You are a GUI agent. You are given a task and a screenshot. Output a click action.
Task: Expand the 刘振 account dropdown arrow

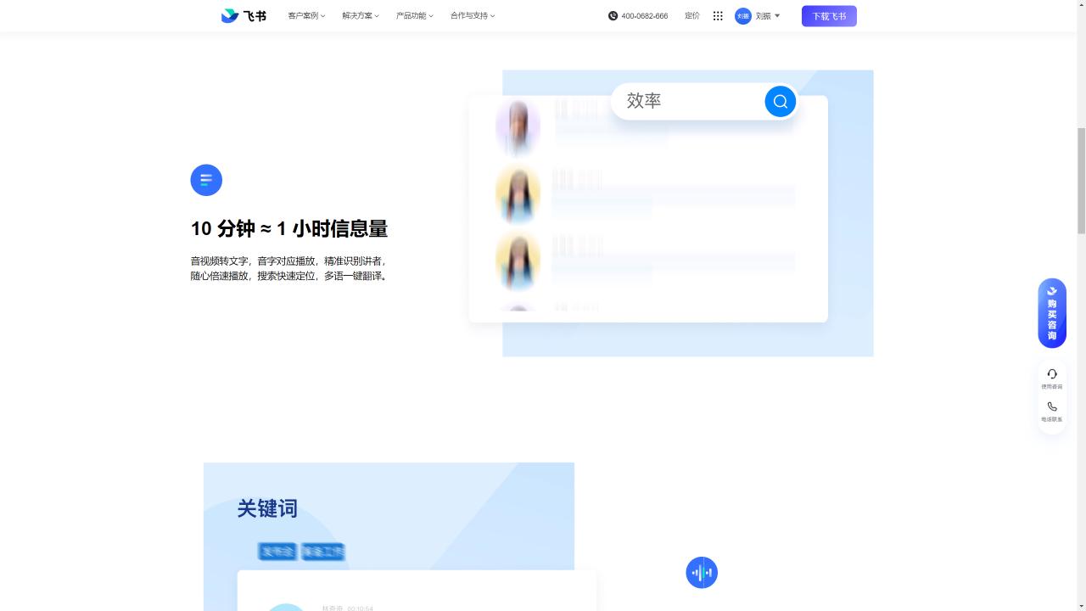click(x=777, y=16)
